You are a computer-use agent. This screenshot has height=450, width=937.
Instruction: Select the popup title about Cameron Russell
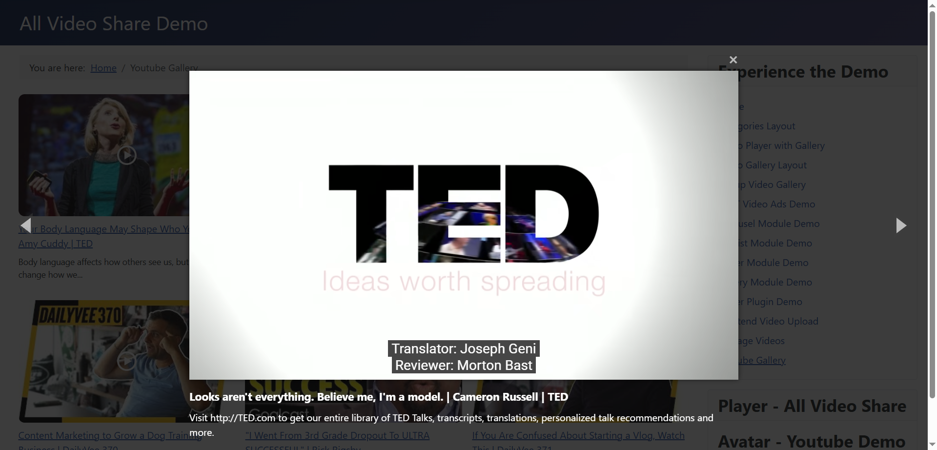(379, 397)
